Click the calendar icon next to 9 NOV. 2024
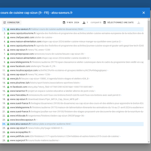The image size is (151, 151). [64, 23]
